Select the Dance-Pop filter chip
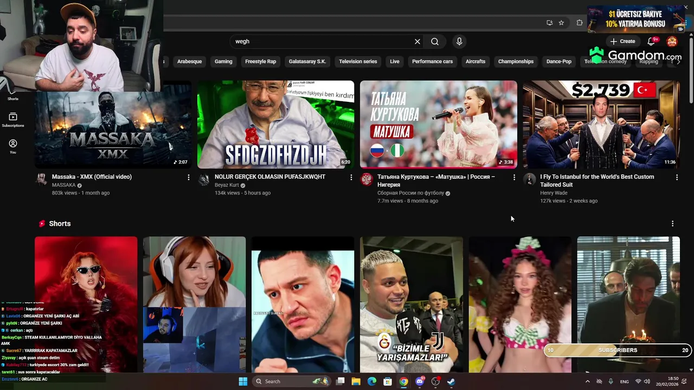The height and width of the screenshot is (390, 694). click(x=559, y=62)
